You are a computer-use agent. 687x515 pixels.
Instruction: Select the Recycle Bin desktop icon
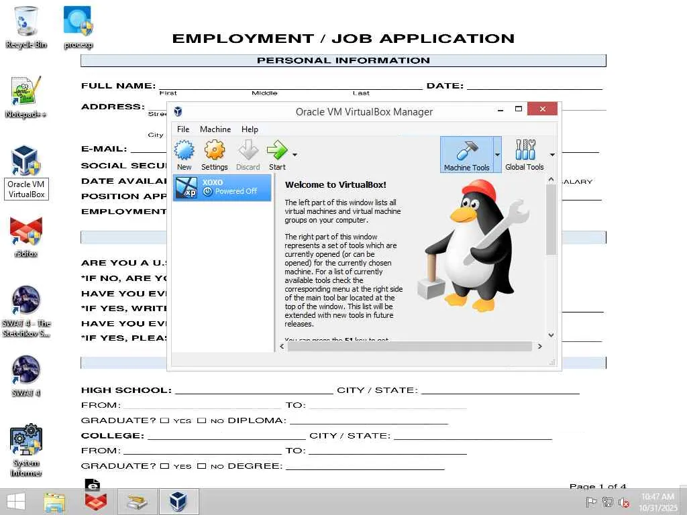coord(26,27)
